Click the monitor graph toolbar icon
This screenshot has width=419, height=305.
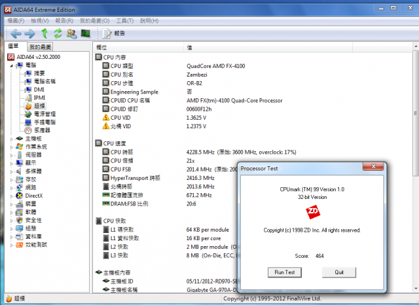pyautogui.click(x=86, y=33)
